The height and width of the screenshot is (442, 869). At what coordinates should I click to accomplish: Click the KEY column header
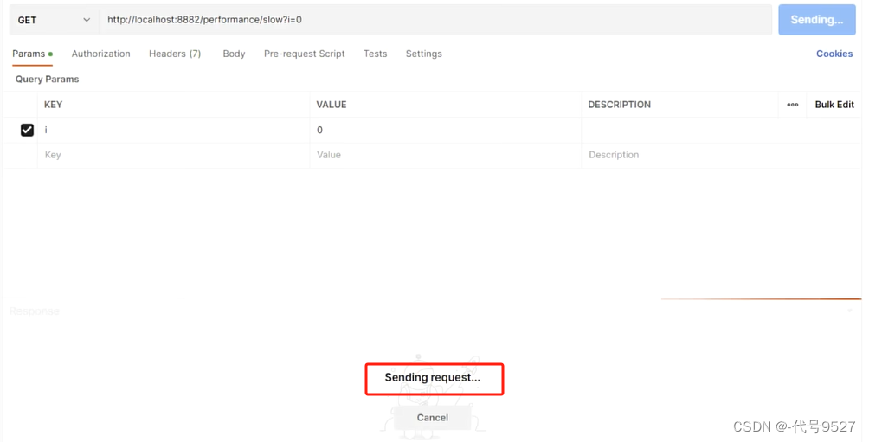click(x=53, y=105)
